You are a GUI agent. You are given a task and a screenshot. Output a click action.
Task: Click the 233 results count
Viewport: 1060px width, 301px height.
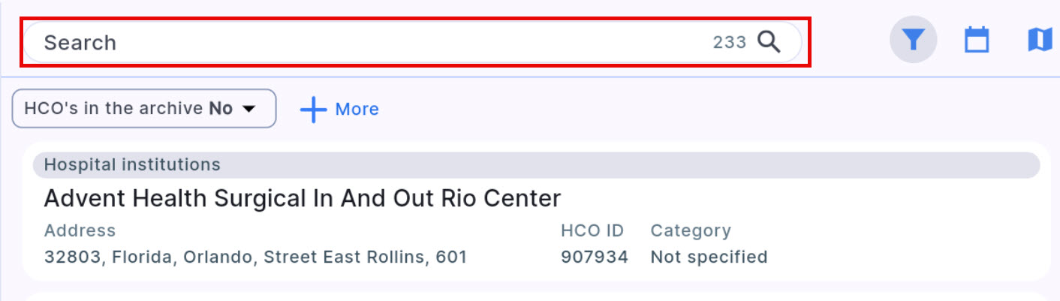[729, 43]
